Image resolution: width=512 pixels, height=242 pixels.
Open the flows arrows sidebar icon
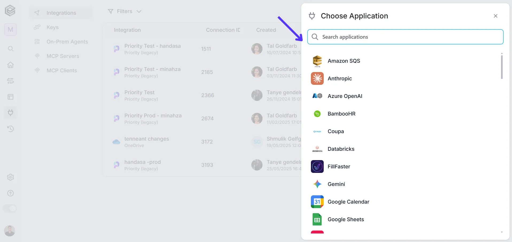(x=10, y=81)
